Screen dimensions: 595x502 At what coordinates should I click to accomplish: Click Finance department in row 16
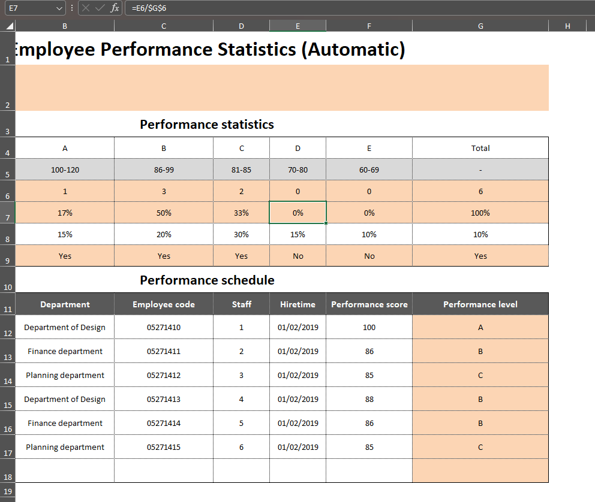(65, 423)
